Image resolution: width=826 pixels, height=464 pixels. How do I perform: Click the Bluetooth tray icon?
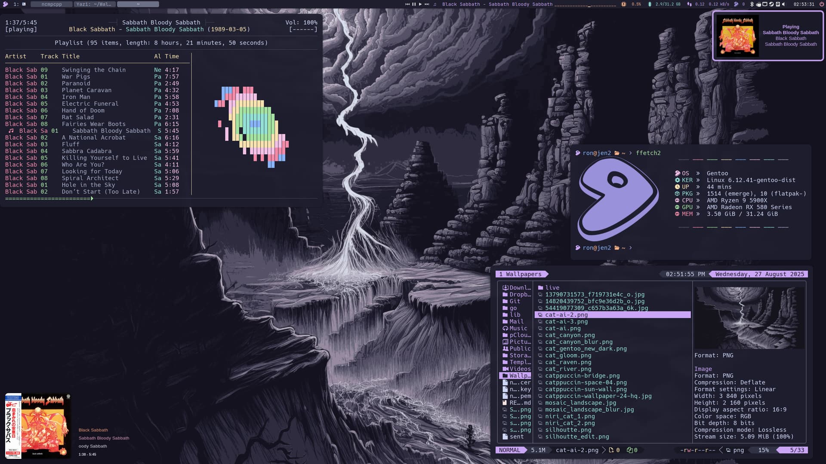pyautogui.click(x=752, y=4)
